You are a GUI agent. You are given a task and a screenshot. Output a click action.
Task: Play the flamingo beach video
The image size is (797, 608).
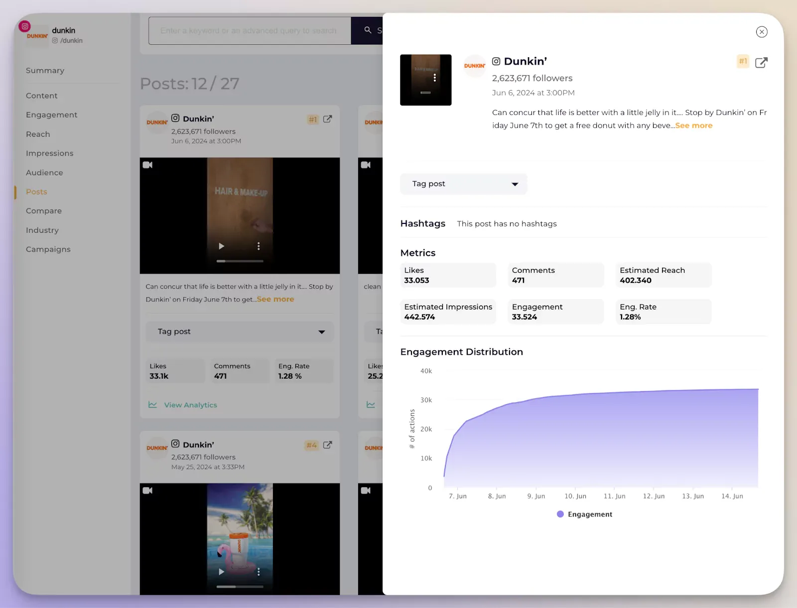(221, 572)
